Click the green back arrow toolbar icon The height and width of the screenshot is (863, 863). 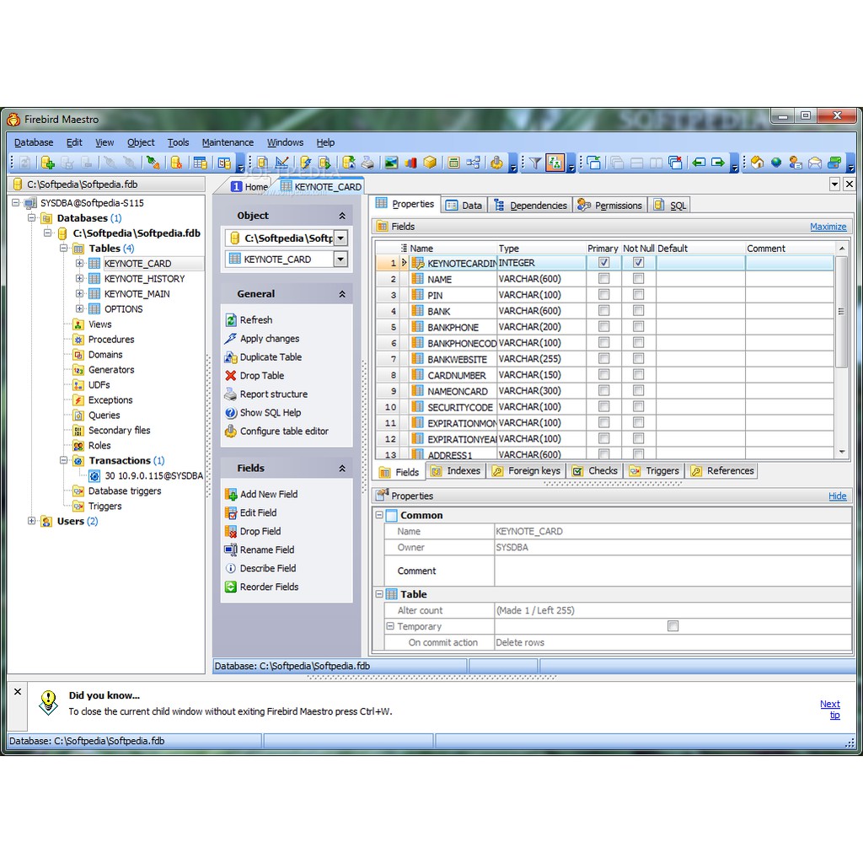[x=699, y=163]
